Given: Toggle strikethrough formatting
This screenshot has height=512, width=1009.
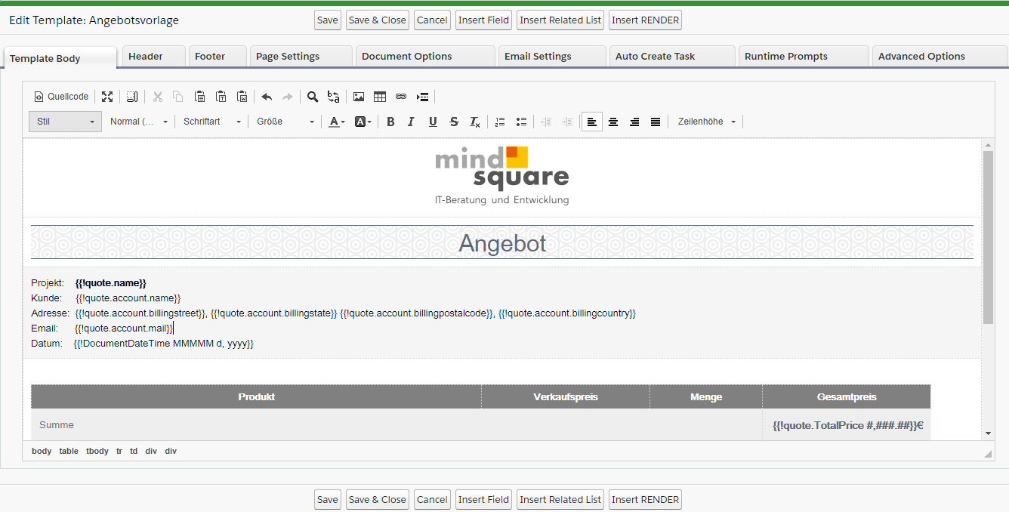Looking at the screenshot, I should (x=454, y=122).
